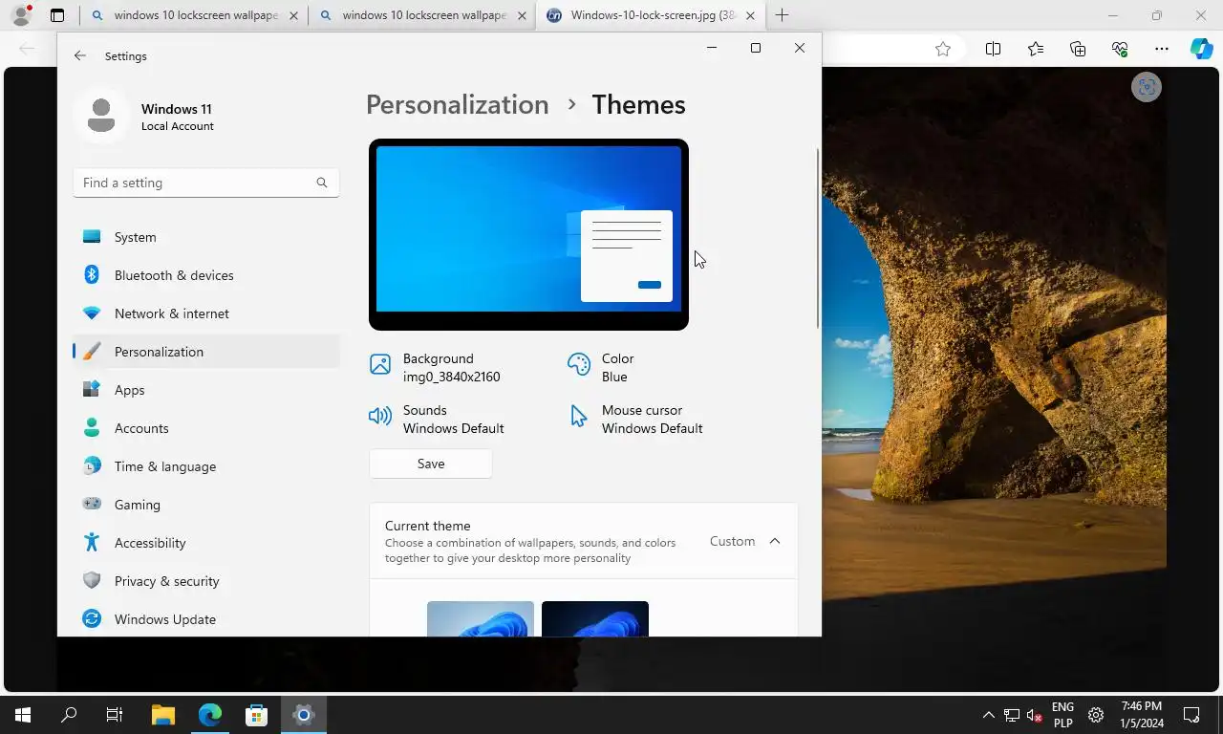
Task: Open File Explorer from the taskbar
Action: [163, 715]
